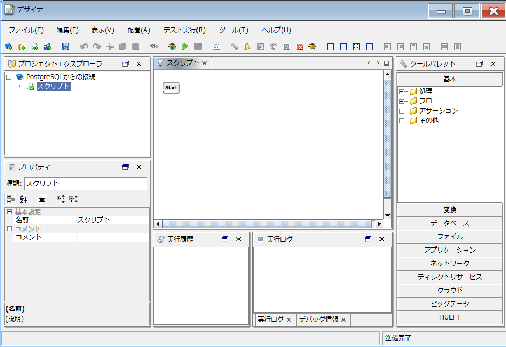Open the データベース palette category
Image resolution: width=506 pixels, height=347 pixels.
(450, 223)
